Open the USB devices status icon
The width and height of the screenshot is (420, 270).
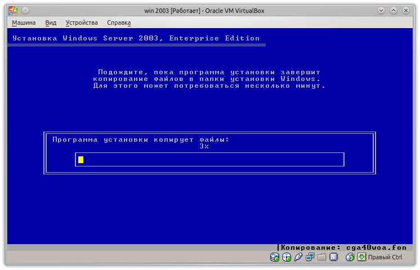[x=298, y=257]
